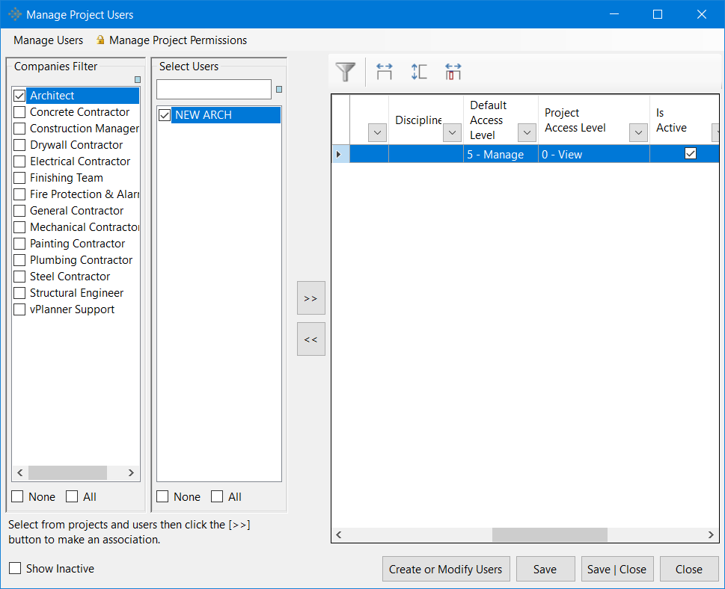Open the Manage Users menu
The height and width of the screenshot is (589, 725).
[48, 40]
